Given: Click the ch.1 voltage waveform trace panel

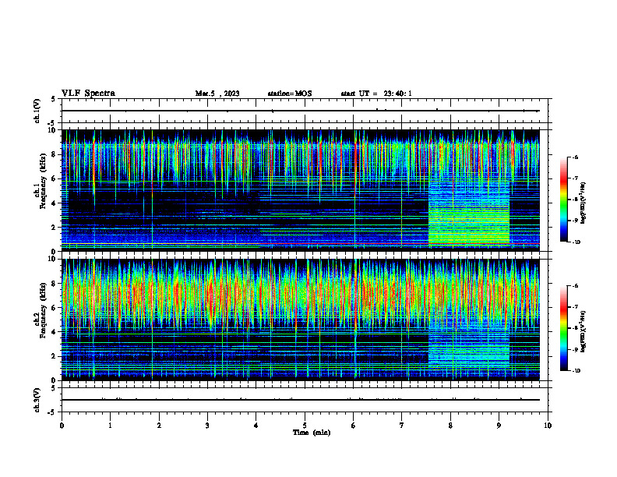Looking at the screenshot, I should (x=305, y=111).
